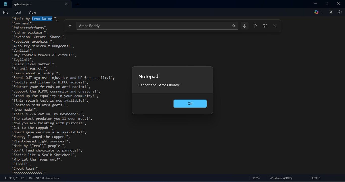The image size is (345, 182).
Task: Expand the replace row chevron
Action: pyautogui.click(x=70, y=26)
